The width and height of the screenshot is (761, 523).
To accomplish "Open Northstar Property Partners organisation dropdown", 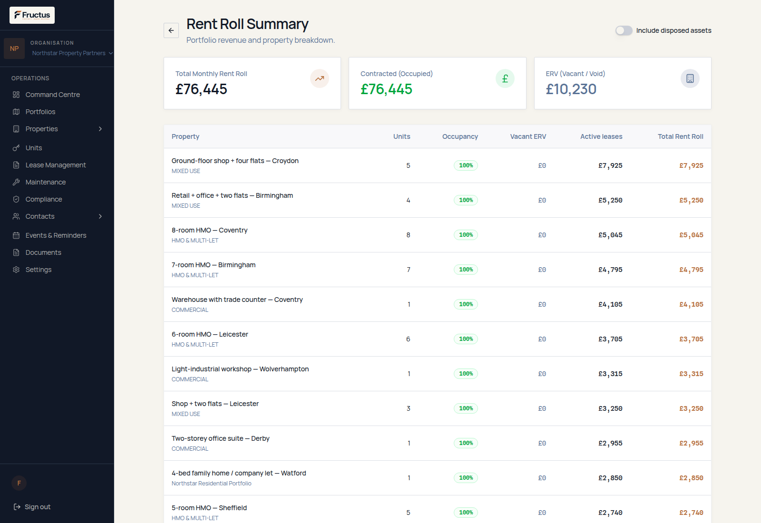I will 72,53.
